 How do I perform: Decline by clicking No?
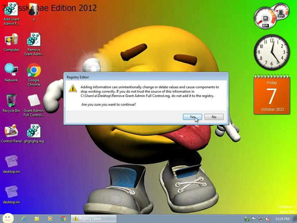pyautogui.click(x=214, y=117)
